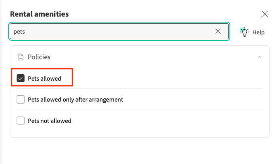Click blank area right of Pets allowed row

click(x=166, y=78)
